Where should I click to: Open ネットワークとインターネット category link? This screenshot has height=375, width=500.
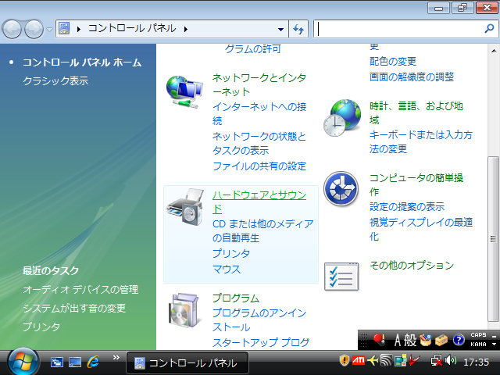click(x=259, y=84)
